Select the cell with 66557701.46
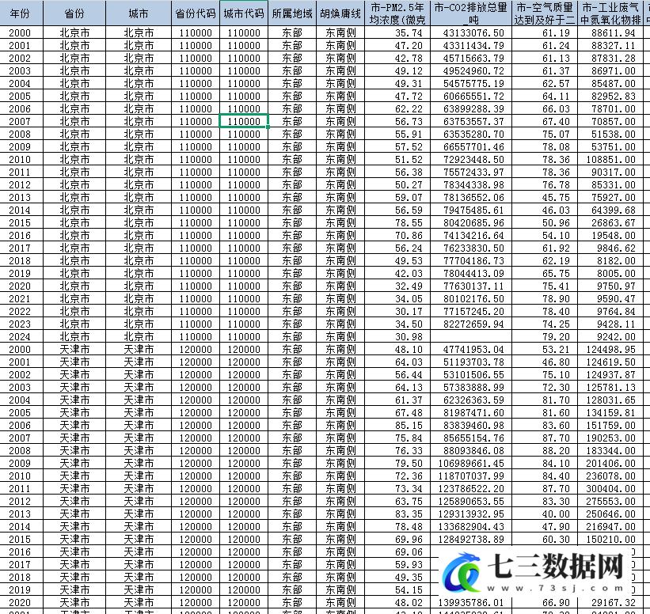This screenshot has height=614, width=650. [x=471, y=146]
